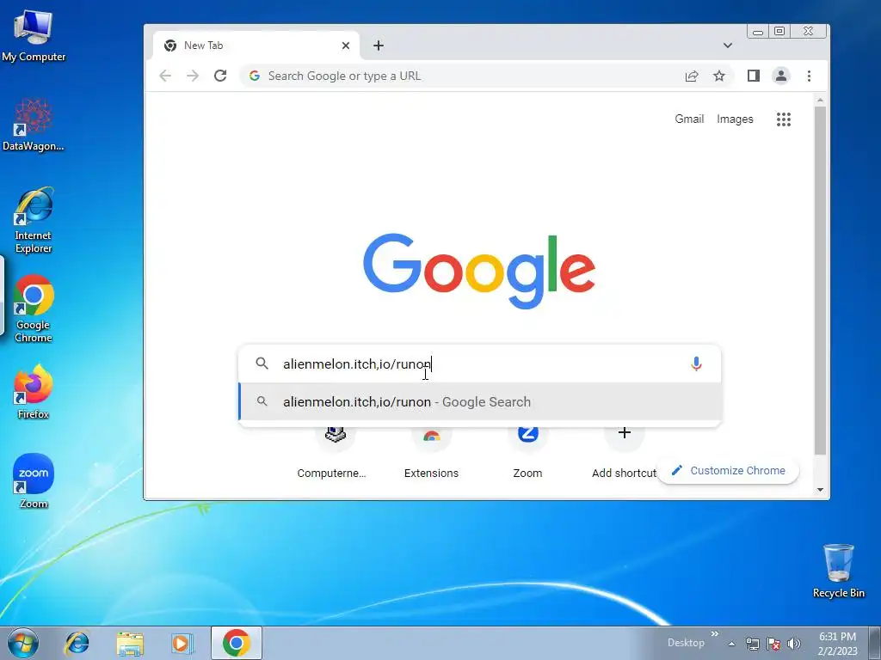Open Chrome's three-dot menu
Image resolution: width=881 pixels, height=660 pixels.
(809, 76)
